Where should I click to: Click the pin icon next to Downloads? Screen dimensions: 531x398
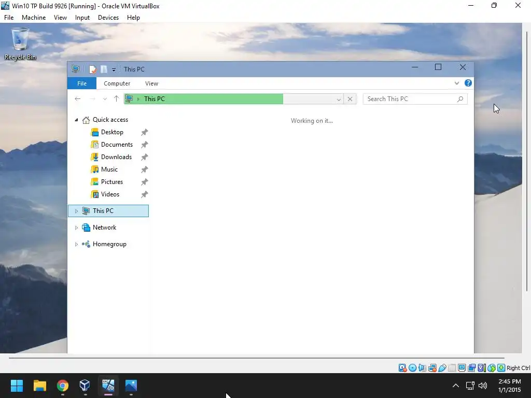click(145, 158)
